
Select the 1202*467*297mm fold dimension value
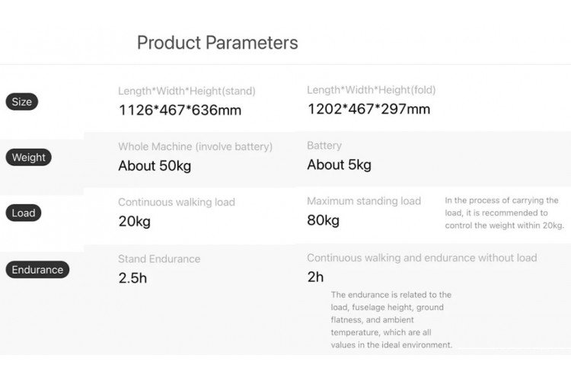[x=368, y=109]
